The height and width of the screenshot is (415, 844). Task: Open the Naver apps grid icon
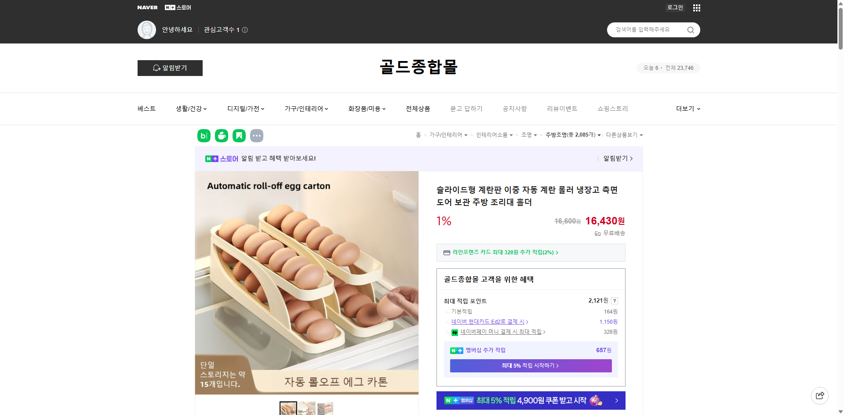(x=696, y=7)
